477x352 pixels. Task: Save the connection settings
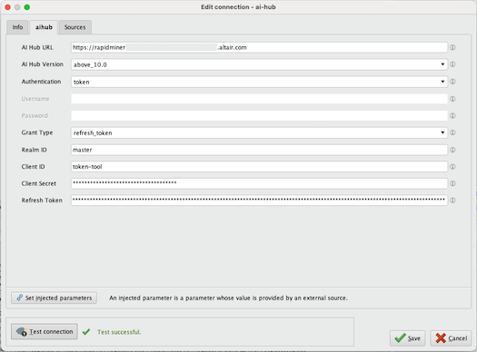(x=407, y=338)
